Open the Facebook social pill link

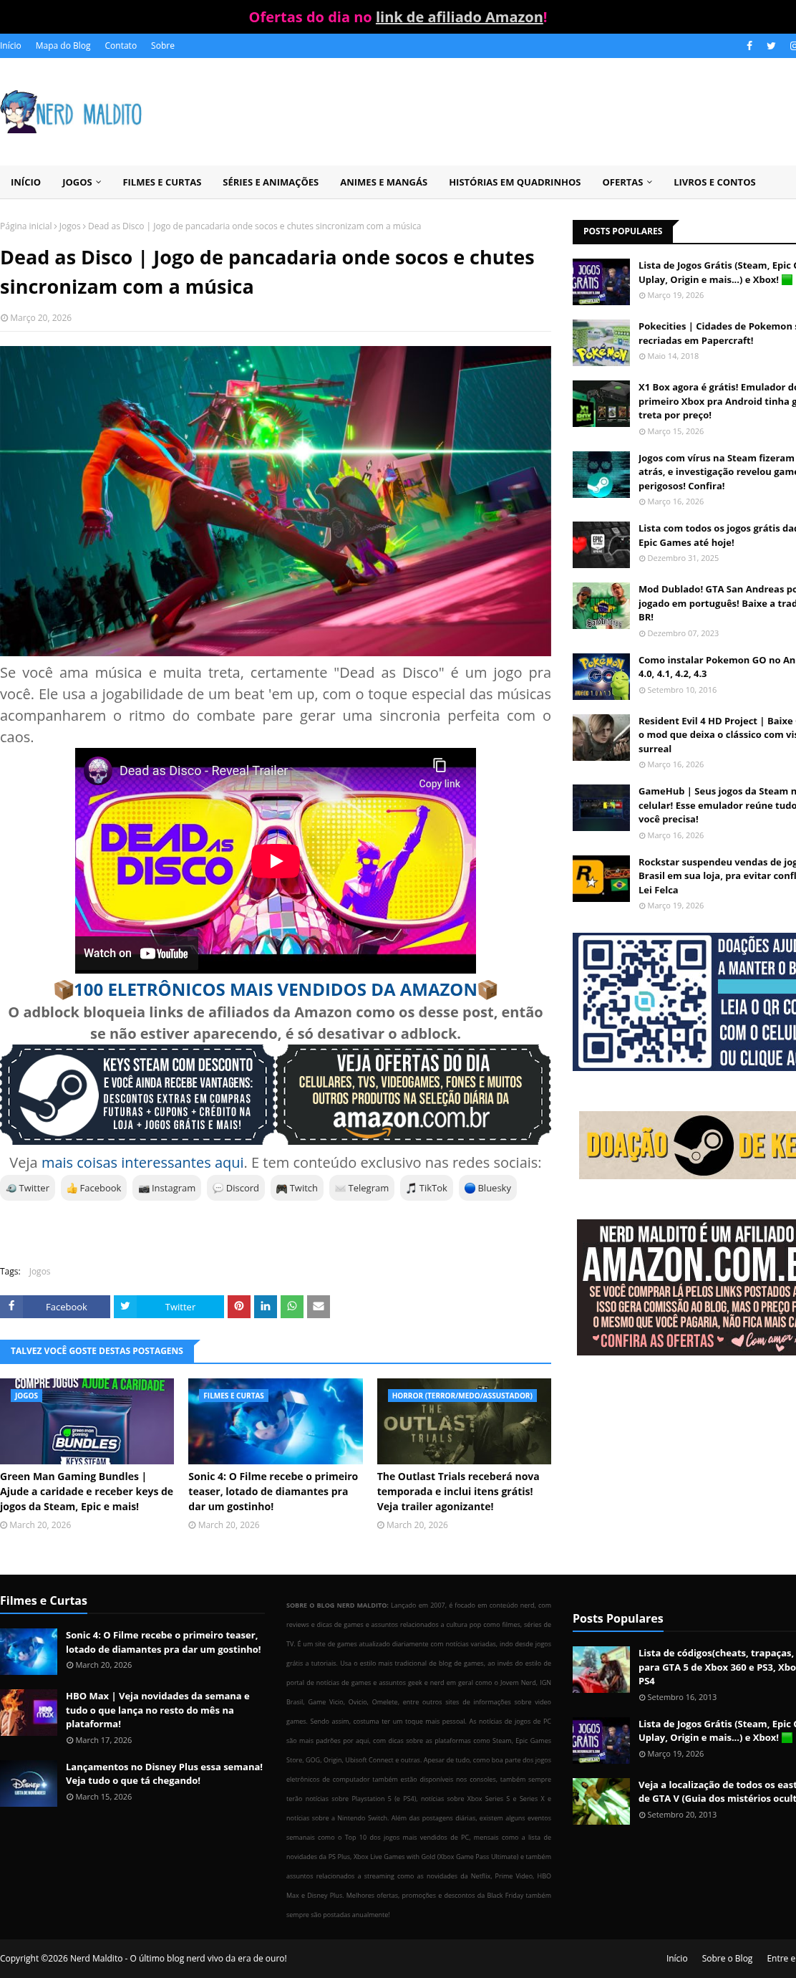[94, 1188]
